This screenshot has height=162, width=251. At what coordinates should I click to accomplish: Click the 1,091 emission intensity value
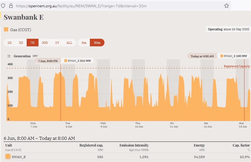(x=144, y=157)
